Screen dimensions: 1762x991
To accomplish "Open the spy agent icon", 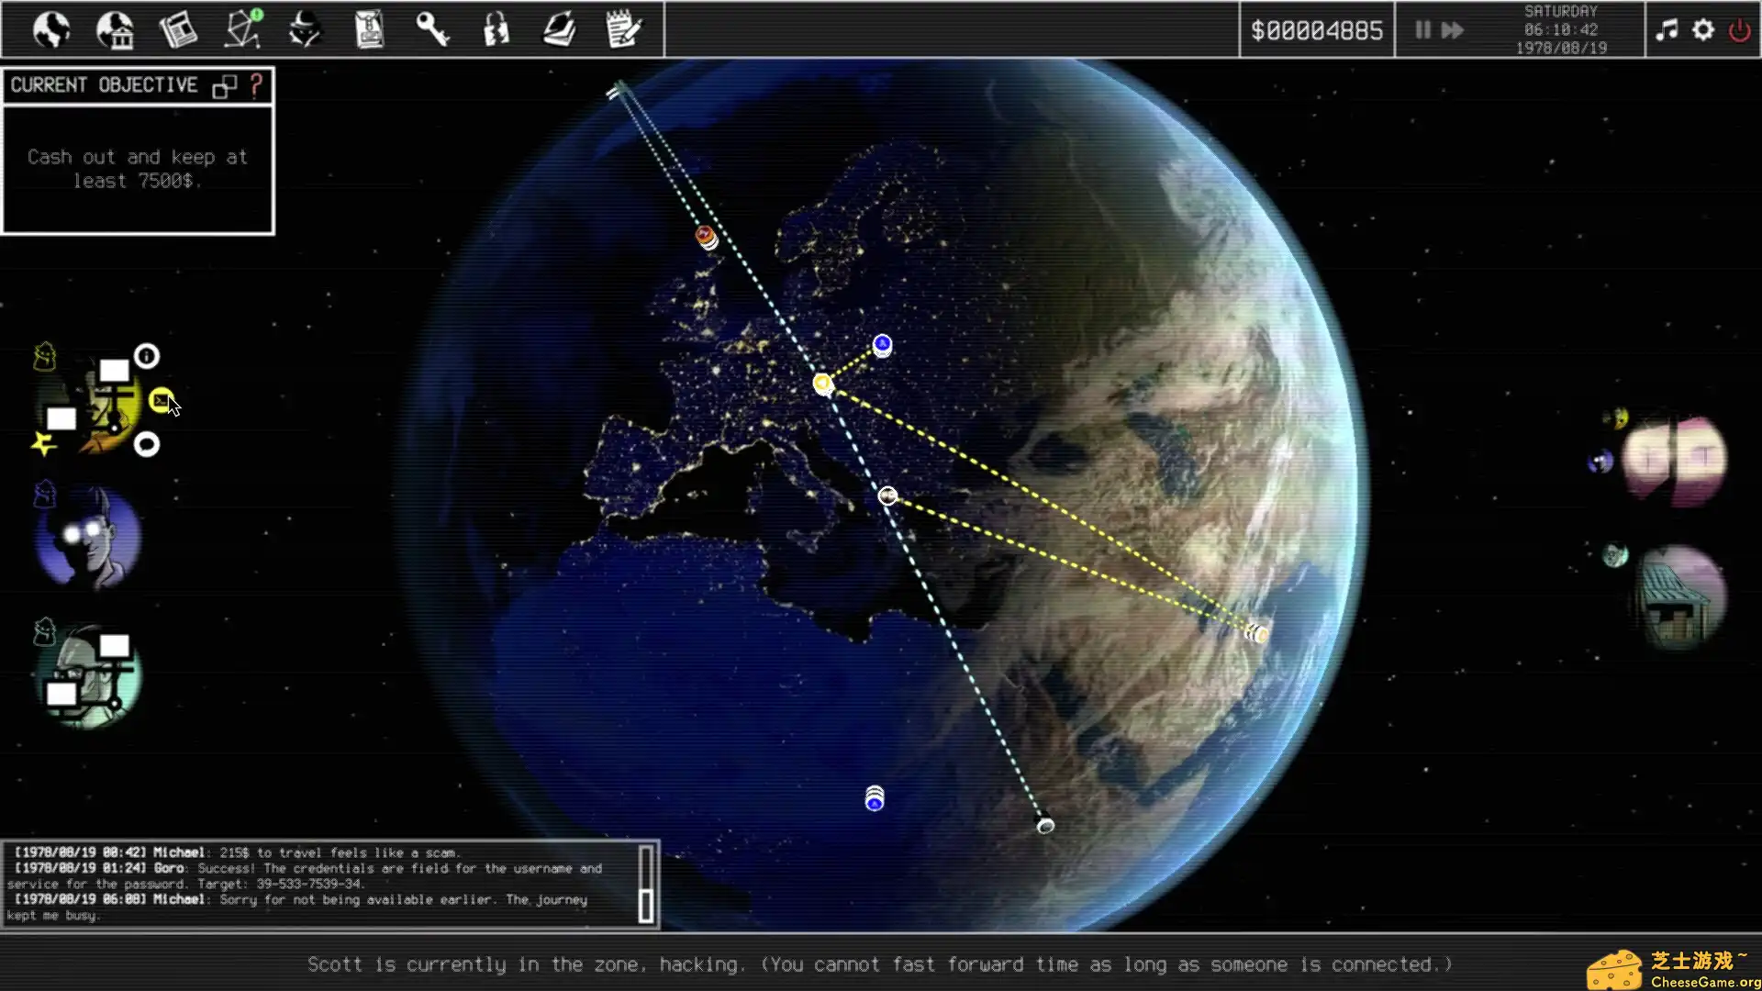I will [305, 29].
